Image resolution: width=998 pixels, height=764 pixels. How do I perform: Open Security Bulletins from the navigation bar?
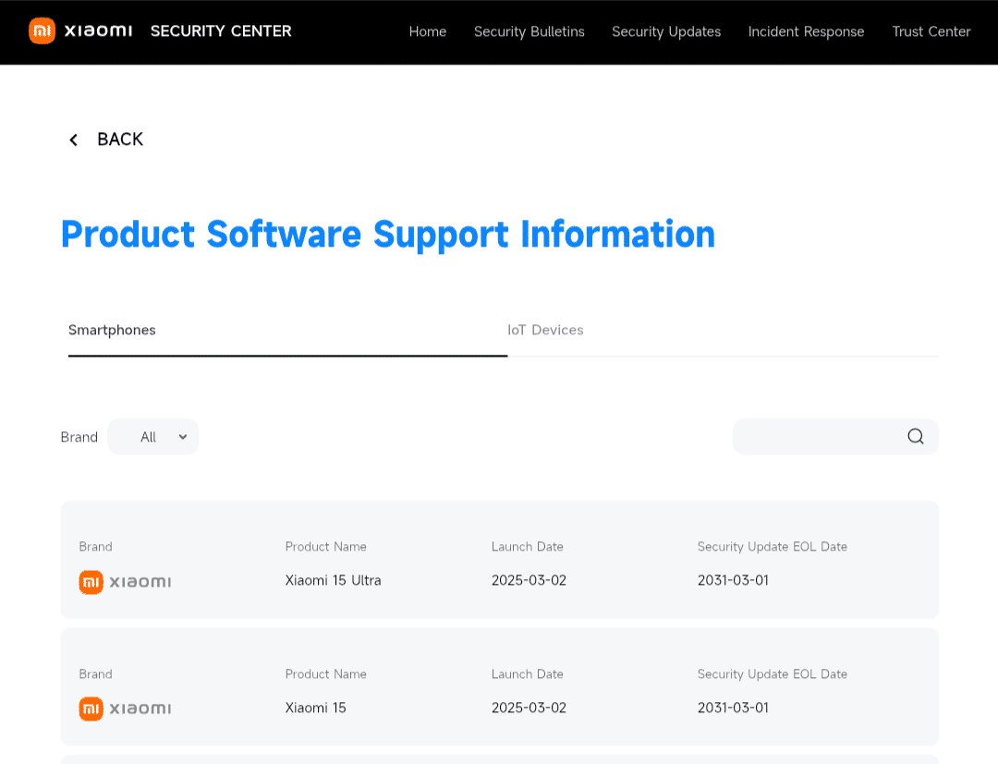(529, 31)
